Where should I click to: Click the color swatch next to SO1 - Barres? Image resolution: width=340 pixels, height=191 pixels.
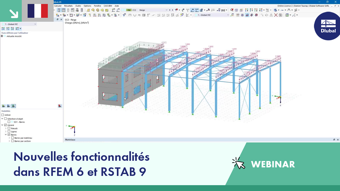click(12, 122)
